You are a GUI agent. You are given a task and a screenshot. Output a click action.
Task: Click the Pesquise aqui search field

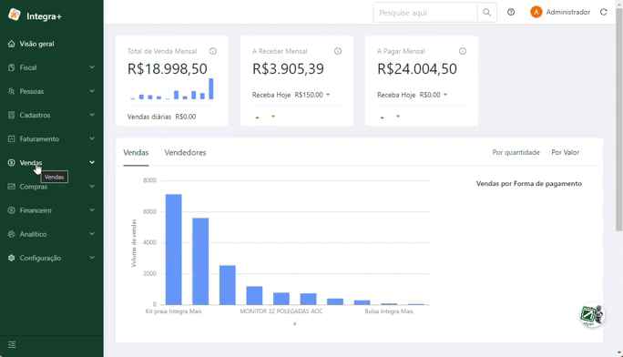click(x=425, y=13)
